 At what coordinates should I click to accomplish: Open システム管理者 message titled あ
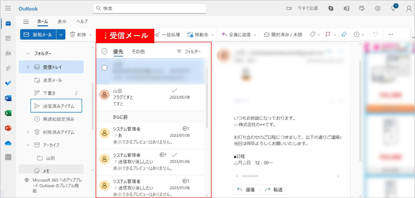[x=150, y=136]
